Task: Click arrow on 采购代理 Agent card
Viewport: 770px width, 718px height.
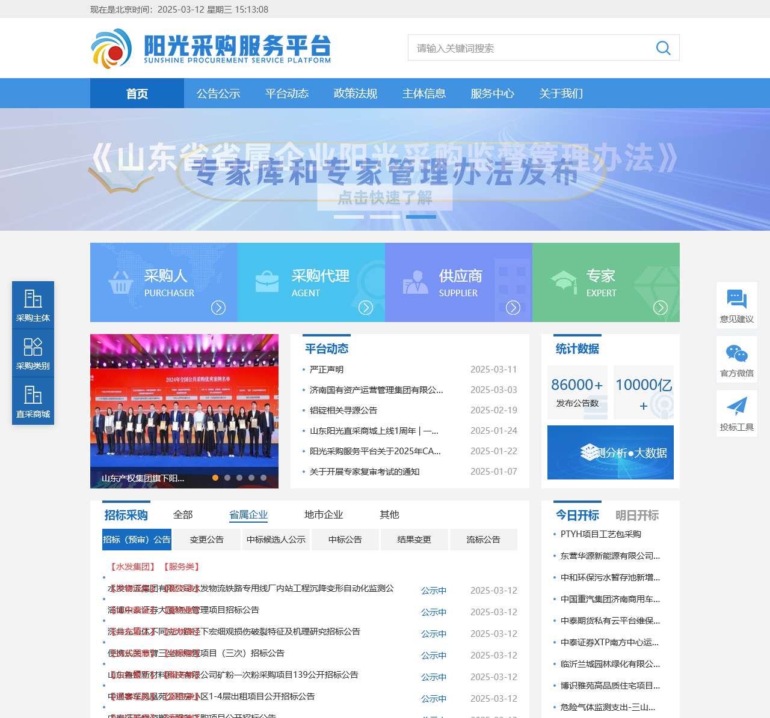Action: (x=366, y=308)
